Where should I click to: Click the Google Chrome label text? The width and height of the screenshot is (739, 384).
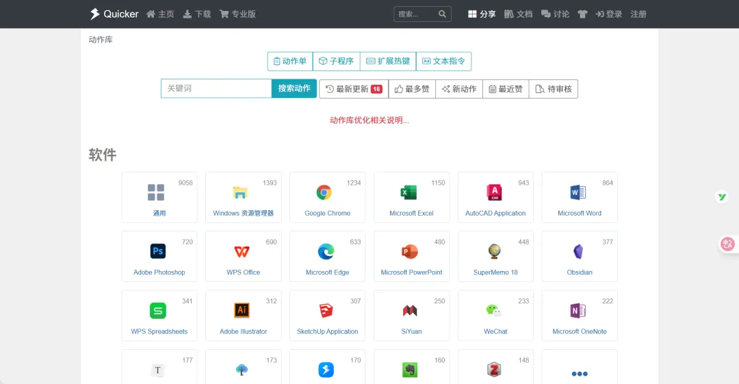327,214
